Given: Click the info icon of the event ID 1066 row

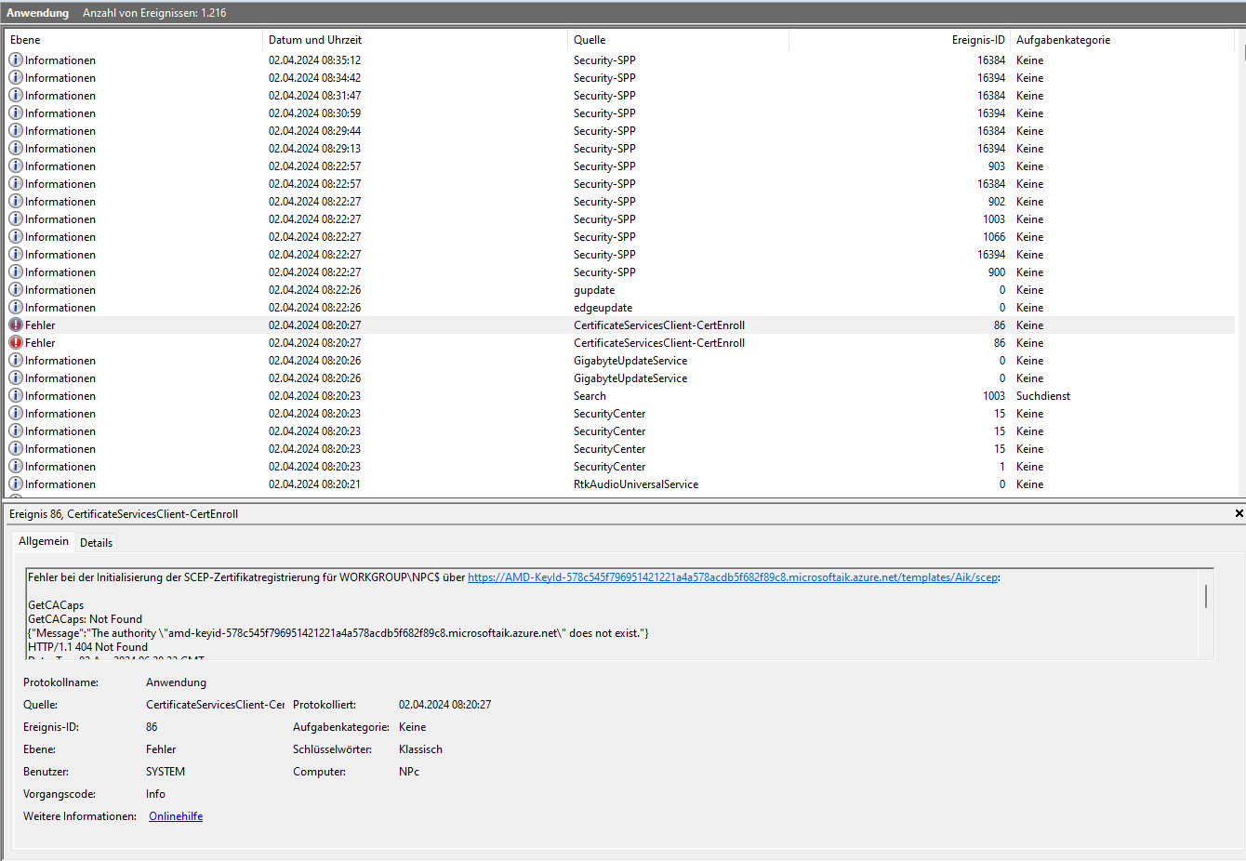Looking at the screenshot, I should (x=16, y=236).
